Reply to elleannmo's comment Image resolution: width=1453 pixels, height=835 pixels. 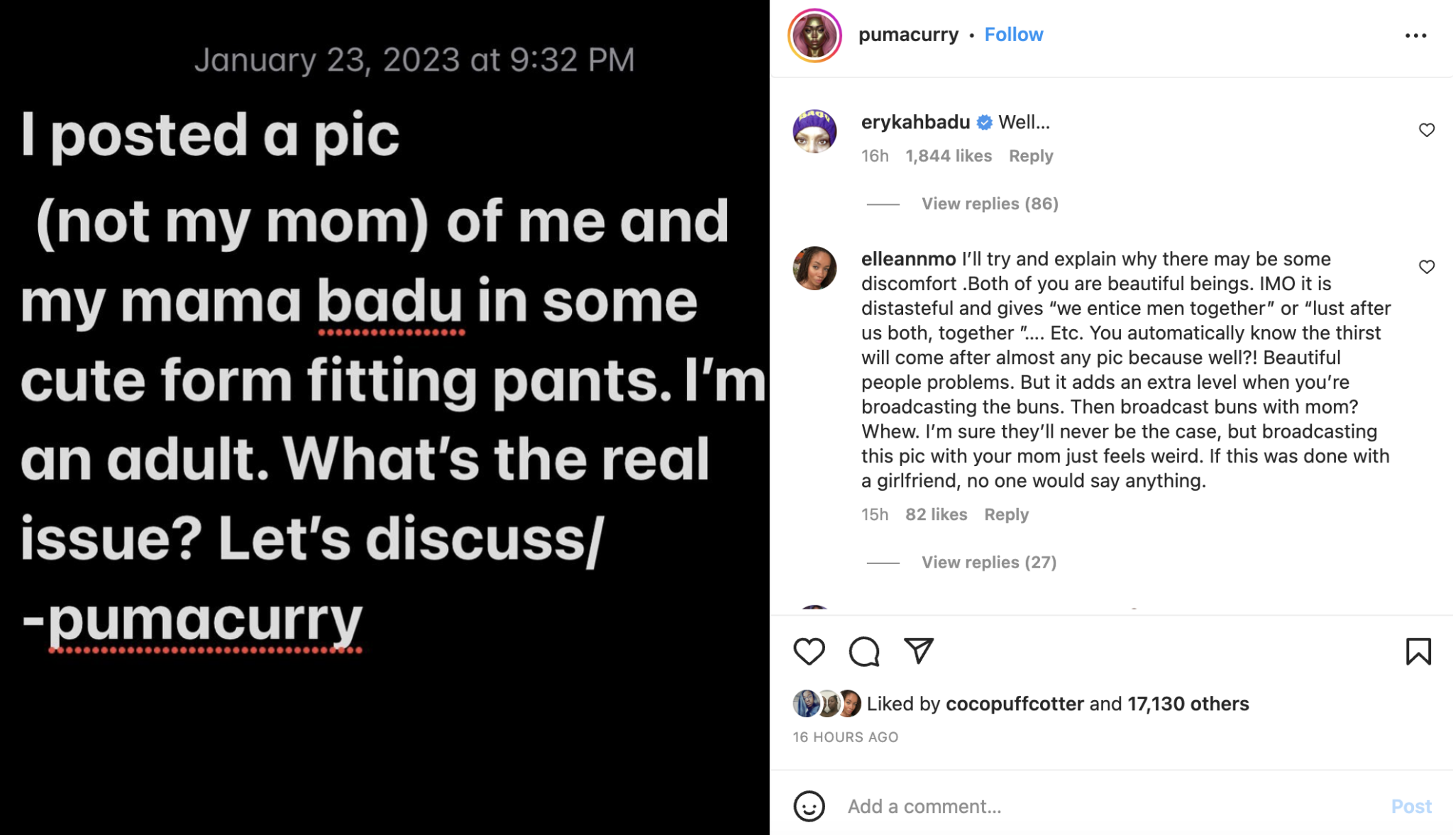pyautogui.click(x=1006, y=514)
